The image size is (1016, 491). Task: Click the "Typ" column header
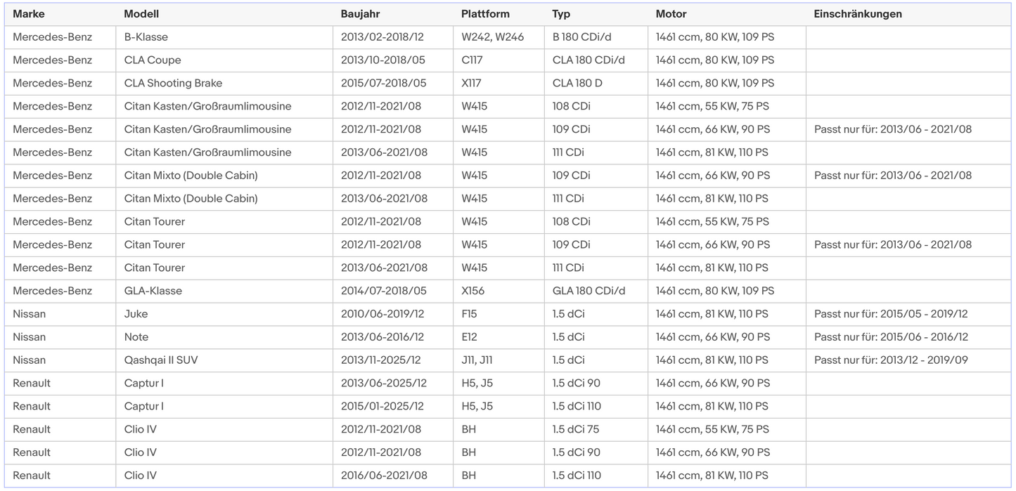(x=561, y=14)
